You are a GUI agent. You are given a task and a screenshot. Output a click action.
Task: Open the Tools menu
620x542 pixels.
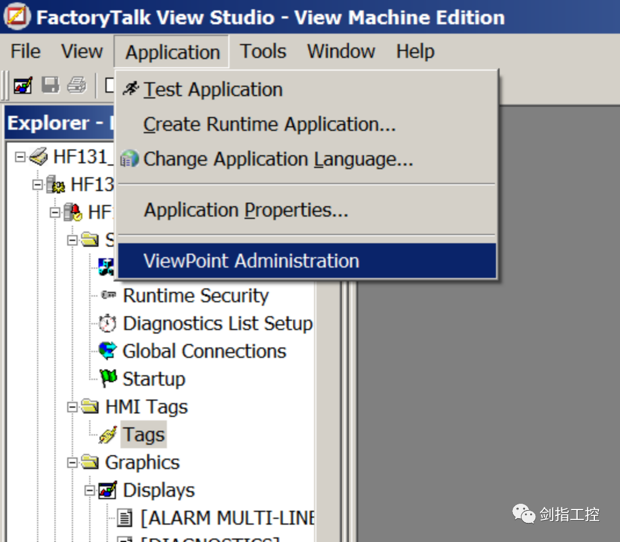click(x=263, y=52)
